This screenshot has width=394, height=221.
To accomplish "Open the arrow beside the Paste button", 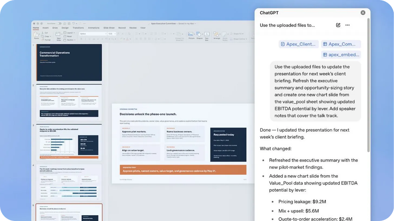I will (x=40, y=34).
